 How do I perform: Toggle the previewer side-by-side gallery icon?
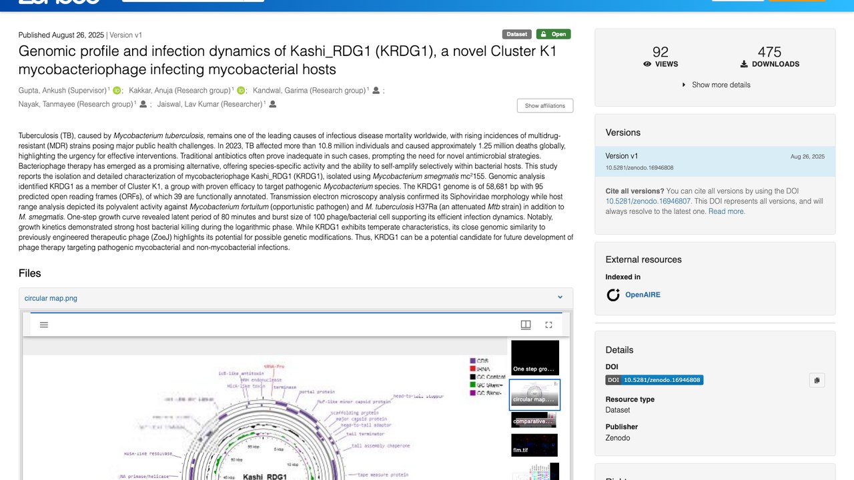(526, 325)
